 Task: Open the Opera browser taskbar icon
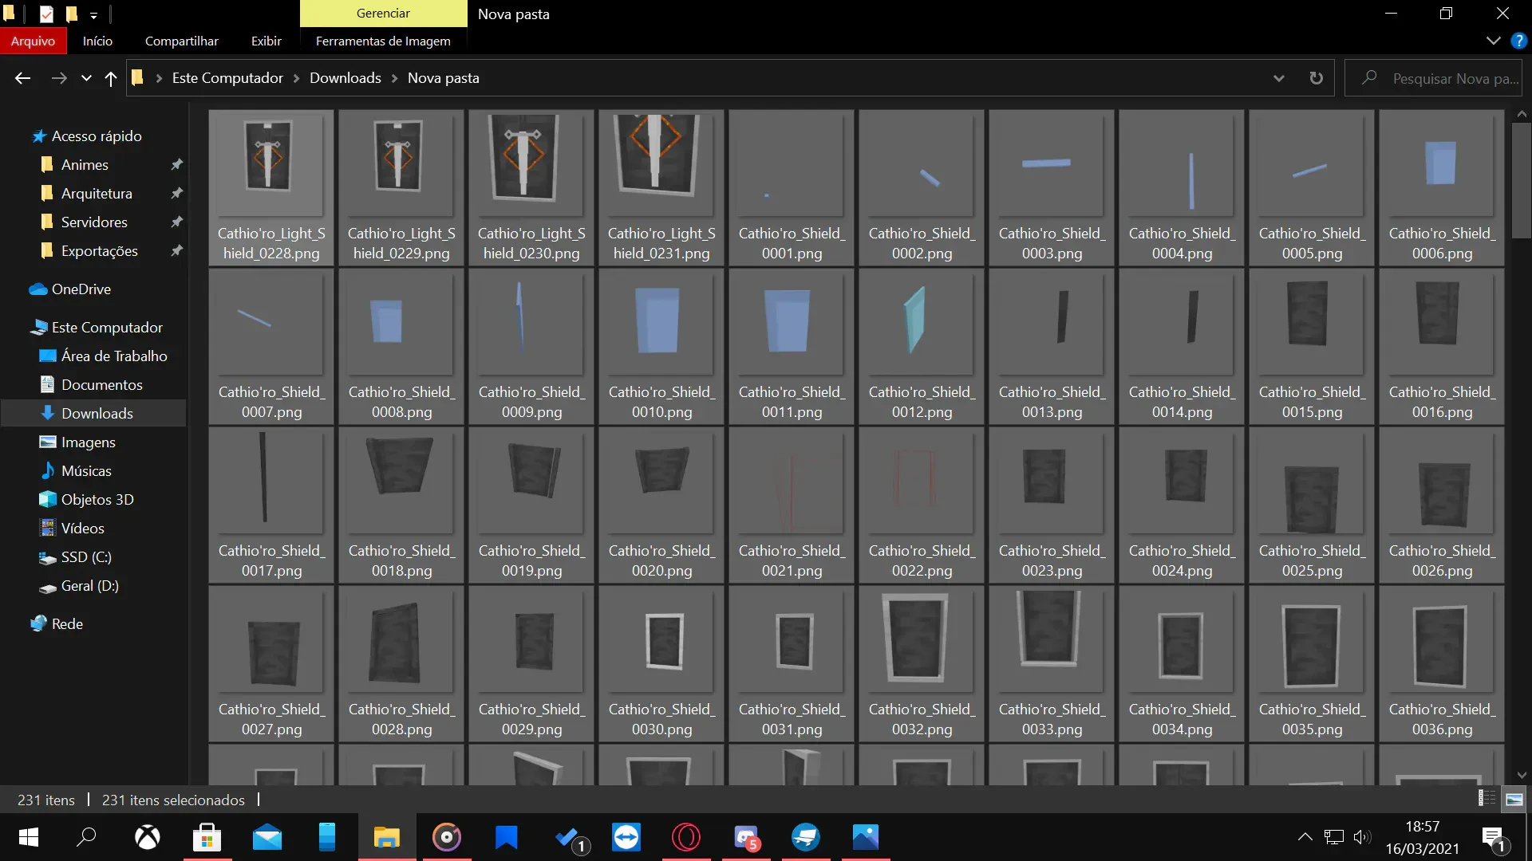point(686,837)
